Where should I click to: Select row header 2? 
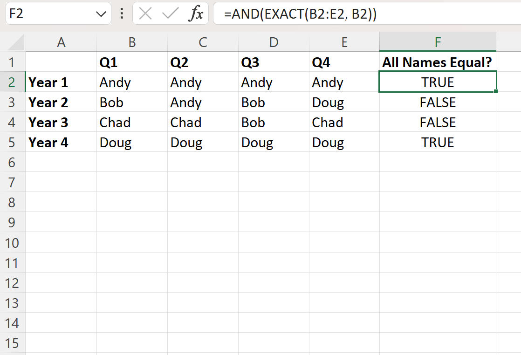[x=14, y=82]
